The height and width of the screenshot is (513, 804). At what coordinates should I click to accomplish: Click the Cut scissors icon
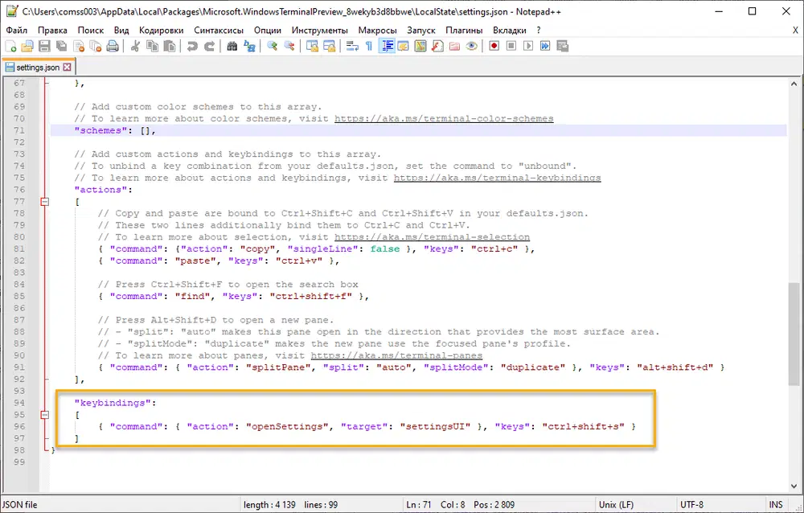coord(136,47)
